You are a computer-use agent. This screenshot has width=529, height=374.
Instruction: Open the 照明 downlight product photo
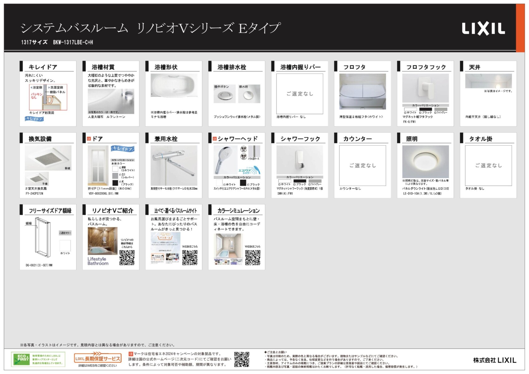pyautogui.click(x=425, y=161)
